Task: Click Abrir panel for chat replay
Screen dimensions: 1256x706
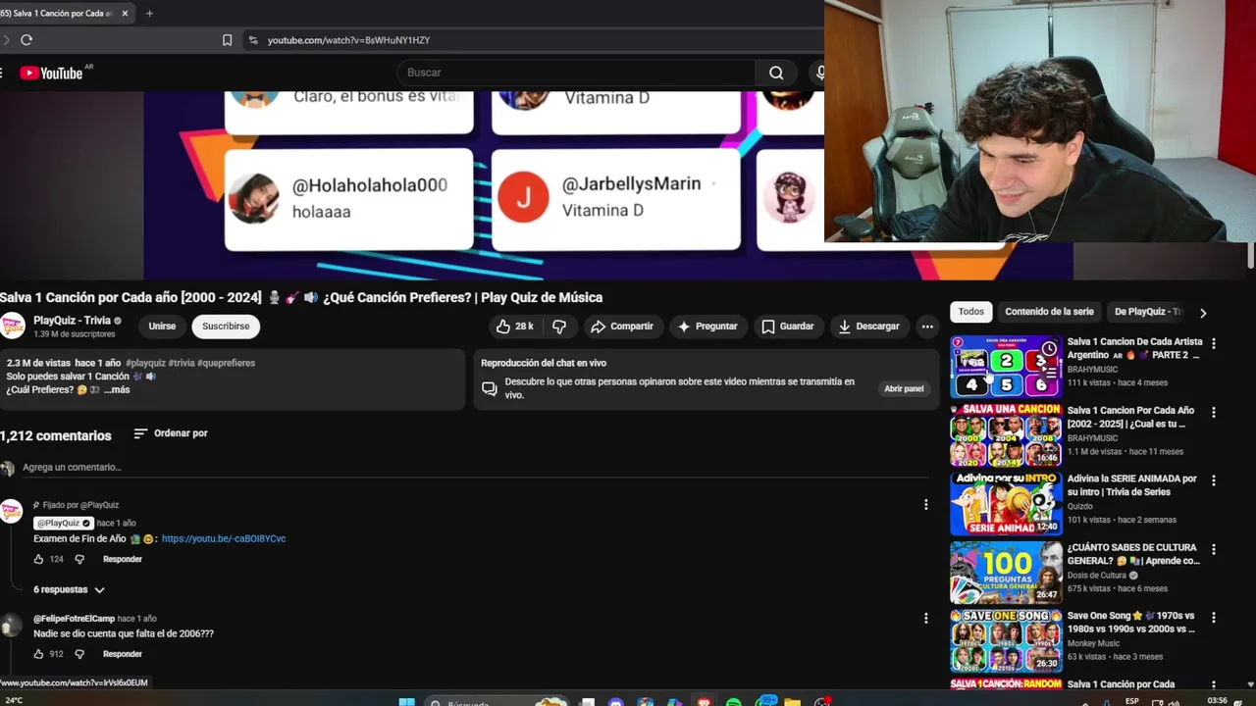Action: point(904,389)
